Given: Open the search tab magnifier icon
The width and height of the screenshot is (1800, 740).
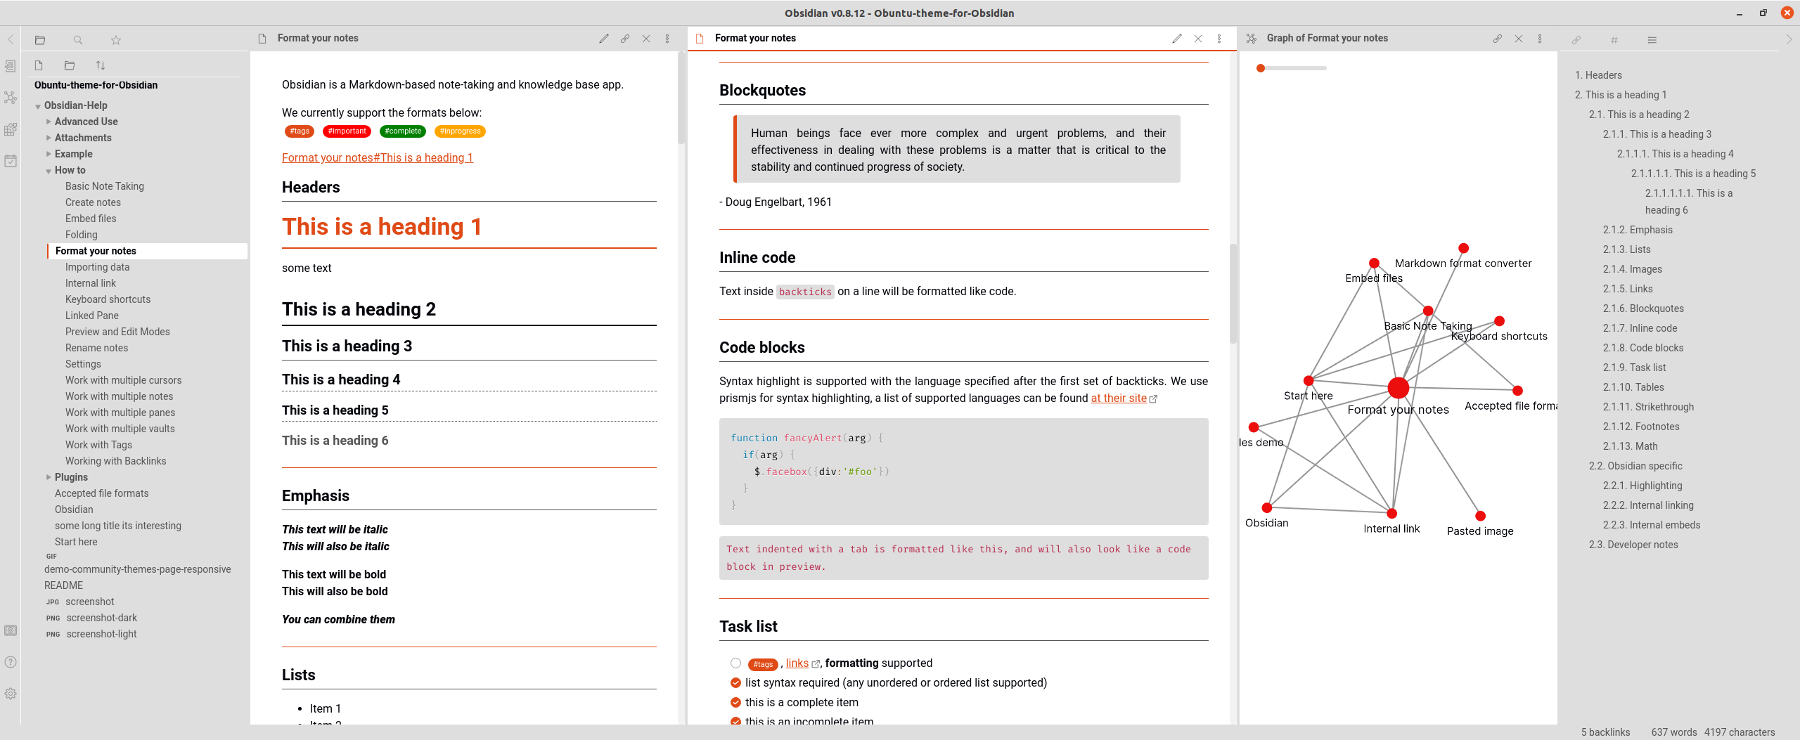Looking at the screenshot, I should click(78, 40).
